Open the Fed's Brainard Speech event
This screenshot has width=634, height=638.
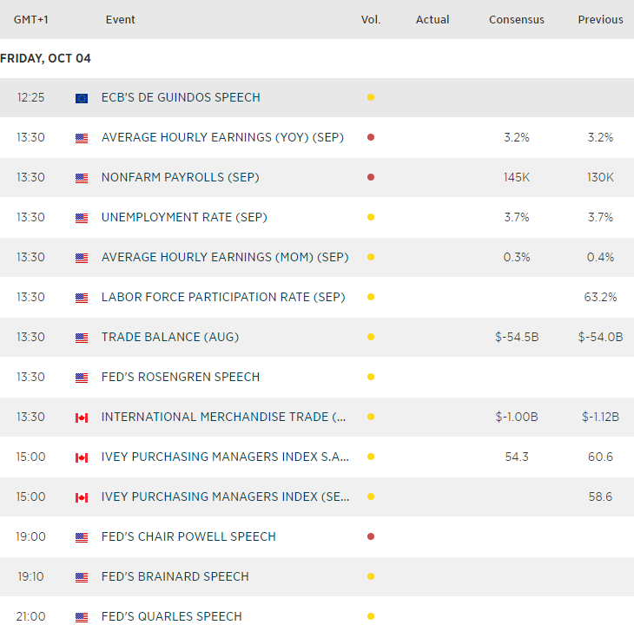[x=175, y=576]
